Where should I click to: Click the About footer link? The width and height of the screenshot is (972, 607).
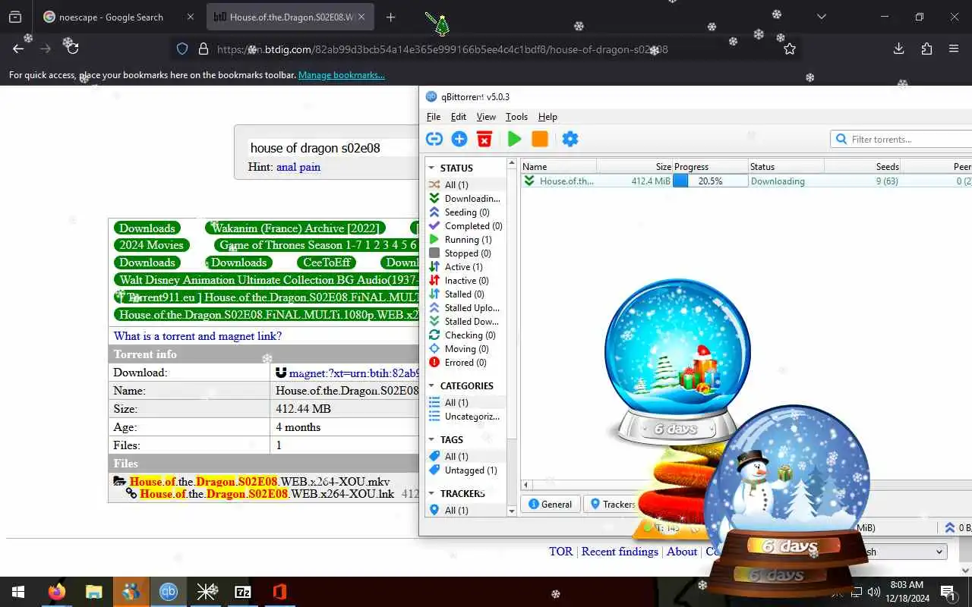click(x=682, y=552)
